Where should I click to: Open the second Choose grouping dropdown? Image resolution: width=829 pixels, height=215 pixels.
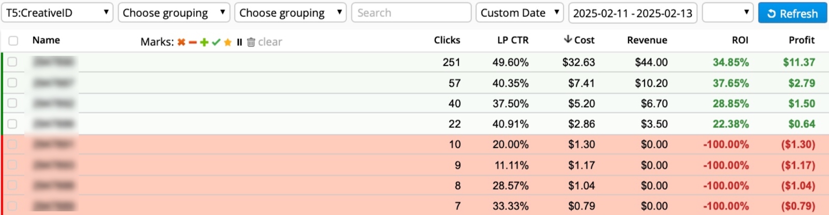[x=290, y=13]
